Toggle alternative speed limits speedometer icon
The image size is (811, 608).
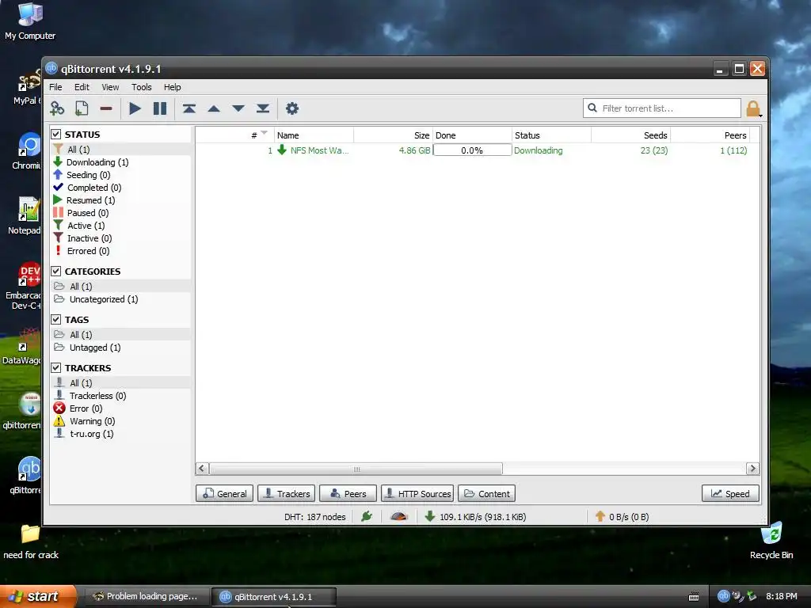click(399, 516)
